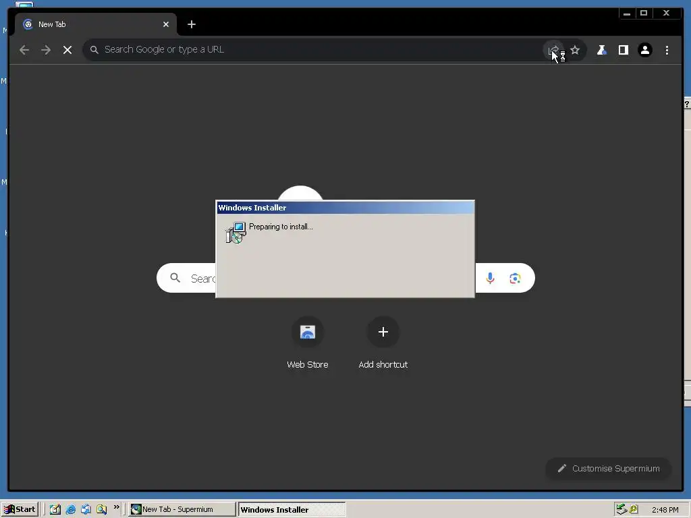Open the experiments flask icon

click(x=601, y=50)
